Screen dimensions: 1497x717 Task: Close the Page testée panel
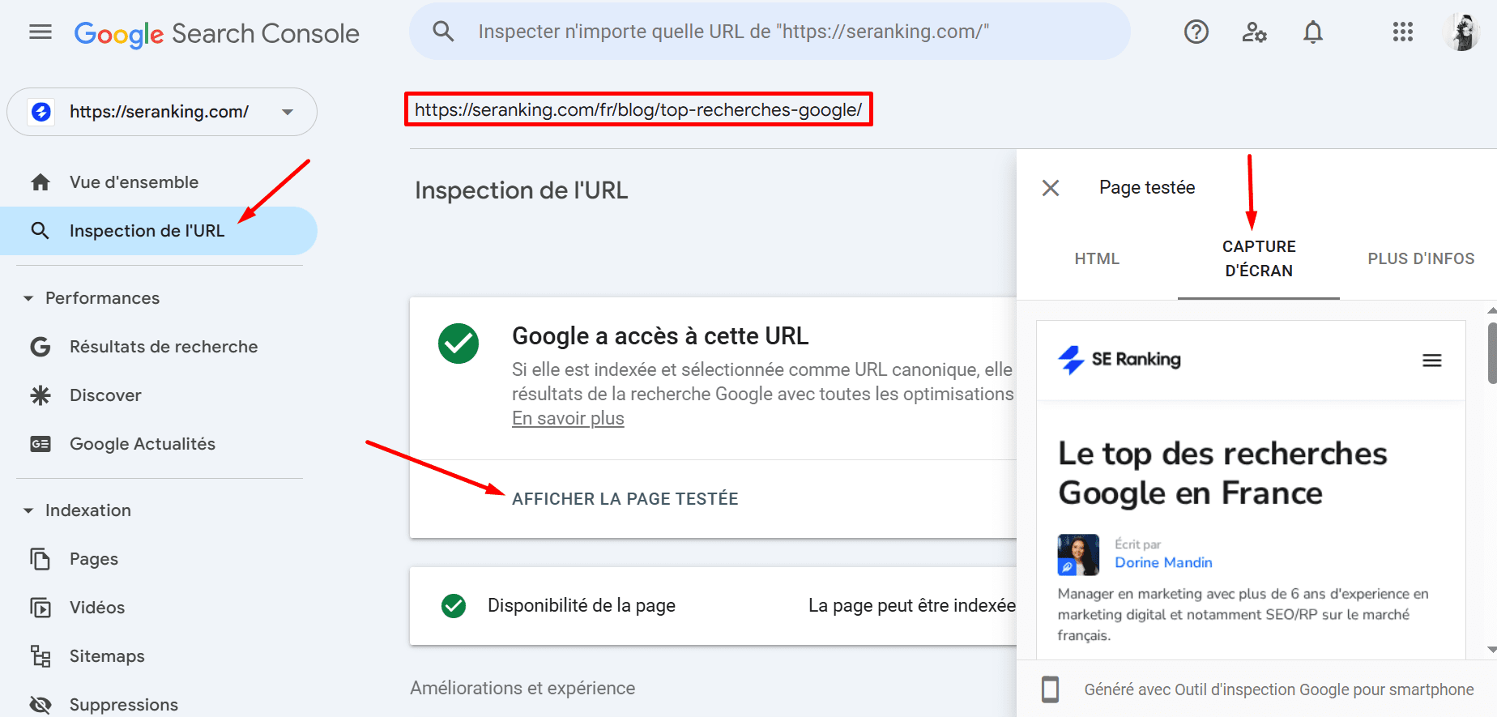[x=1051, y=188]
